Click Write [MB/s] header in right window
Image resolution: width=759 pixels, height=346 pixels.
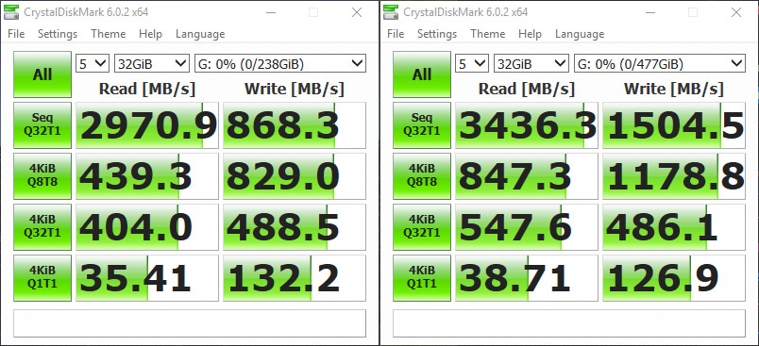tap(674, 89)
